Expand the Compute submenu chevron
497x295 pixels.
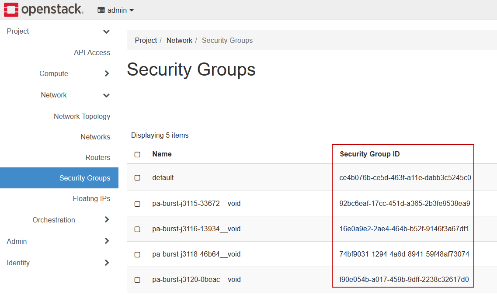click(107, 74)
